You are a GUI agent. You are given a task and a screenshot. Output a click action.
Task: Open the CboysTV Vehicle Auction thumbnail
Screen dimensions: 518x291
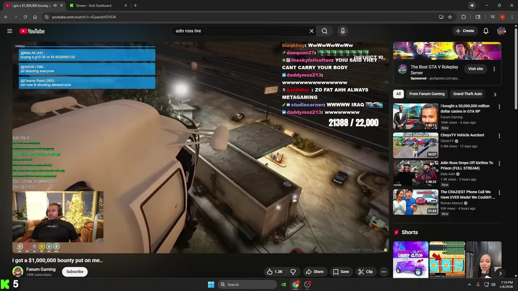click(x=416, y=145)
